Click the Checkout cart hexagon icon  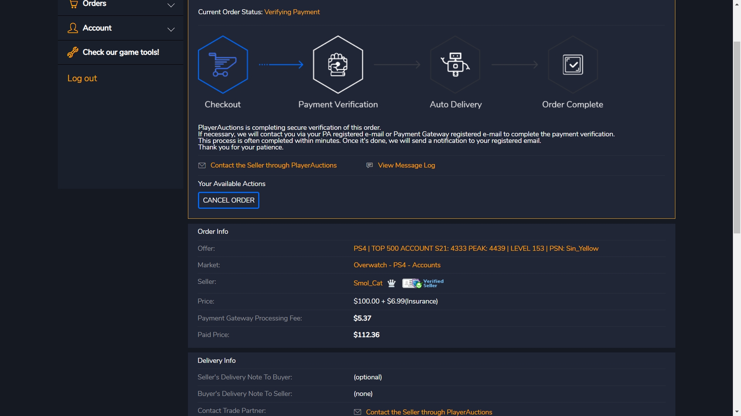point(223,65)
